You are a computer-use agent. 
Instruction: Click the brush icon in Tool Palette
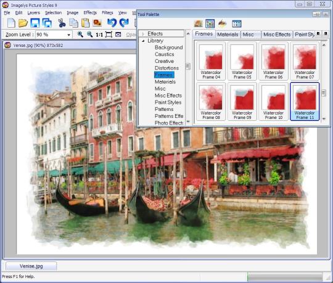pos(223,23)
